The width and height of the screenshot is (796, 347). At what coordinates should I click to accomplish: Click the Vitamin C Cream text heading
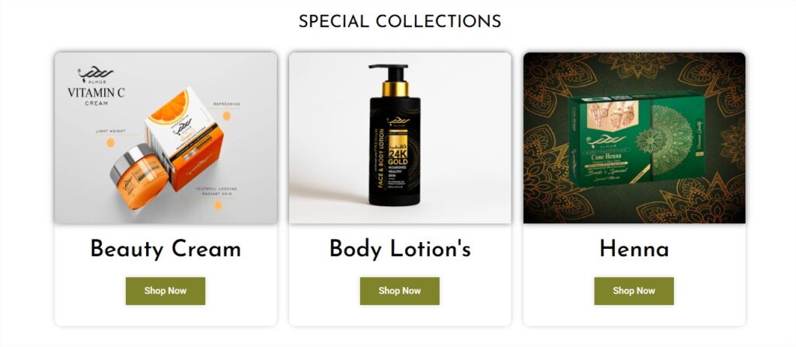[96, 96]
